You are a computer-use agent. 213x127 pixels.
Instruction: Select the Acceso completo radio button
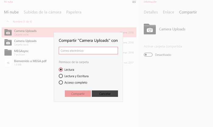tap(61, 82)
